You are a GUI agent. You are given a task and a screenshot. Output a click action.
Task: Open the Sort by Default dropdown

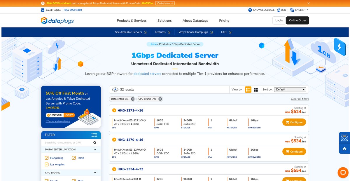290,90
